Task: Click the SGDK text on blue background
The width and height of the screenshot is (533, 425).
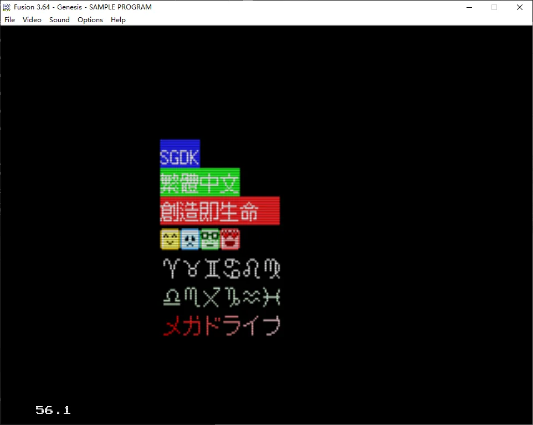Action: tap(180, 157)
